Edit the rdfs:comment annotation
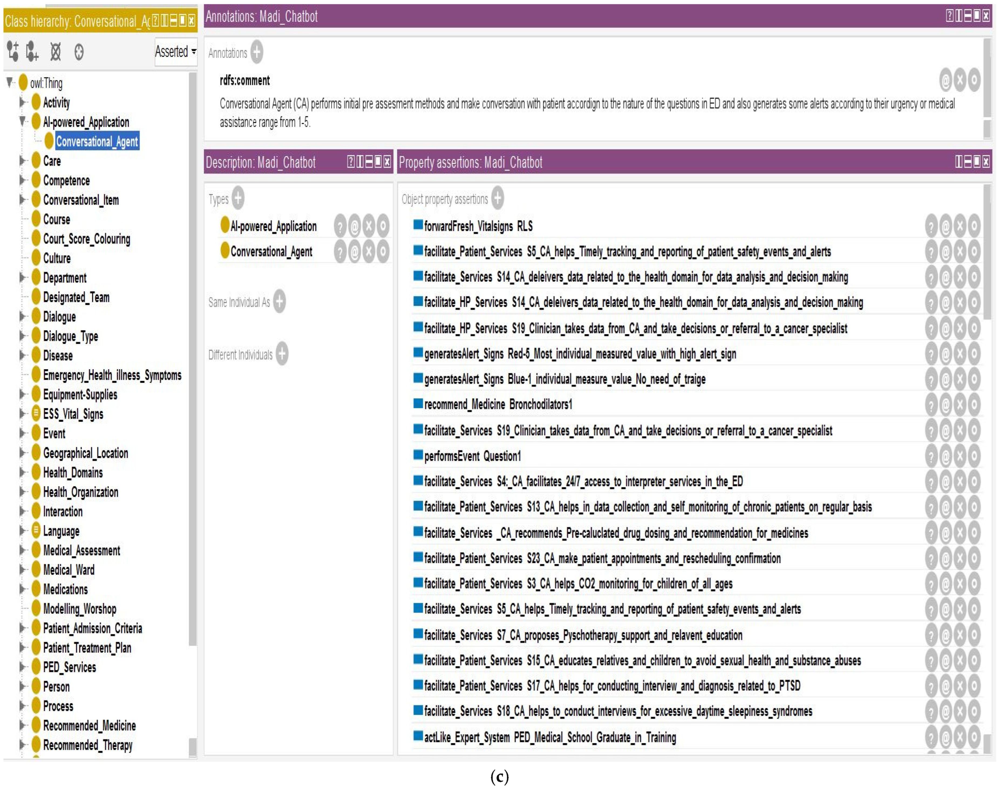The image size is (999, 789). [x=974, y=81]
